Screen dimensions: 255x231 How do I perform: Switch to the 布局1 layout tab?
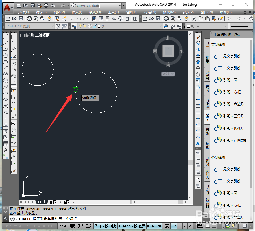pos(54,202)
